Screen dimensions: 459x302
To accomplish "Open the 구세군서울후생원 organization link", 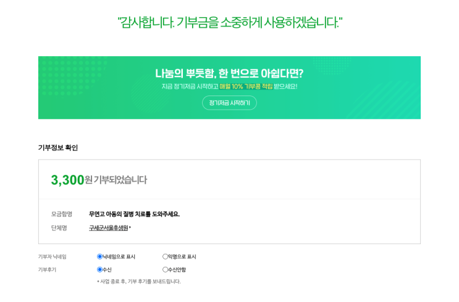I will click(x=108, y=228).
